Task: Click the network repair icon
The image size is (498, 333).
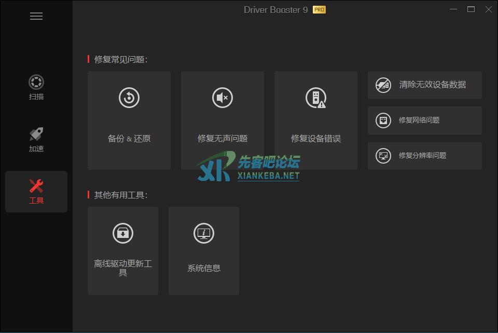Action: point(383,121)
